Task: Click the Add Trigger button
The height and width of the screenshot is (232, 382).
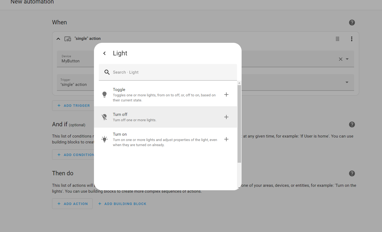Action: 74,106
